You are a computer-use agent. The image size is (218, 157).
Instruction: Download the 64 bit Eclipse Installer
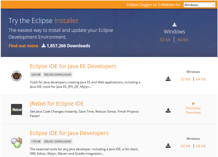[x=183, y=40]
